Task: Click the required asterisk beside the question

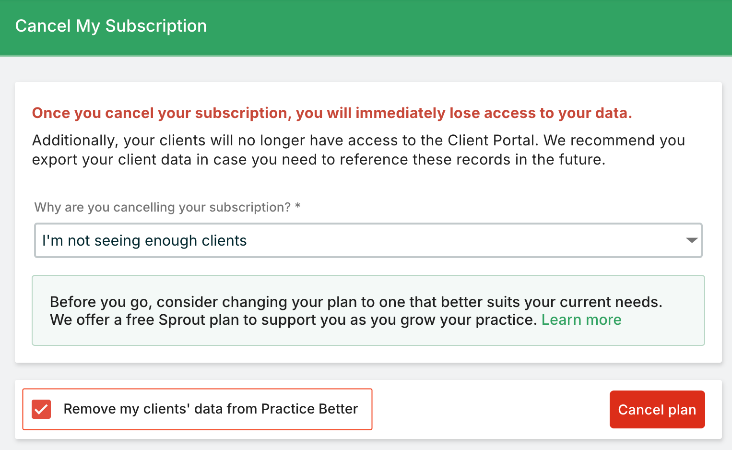Action: pyautogui.click(x=298, y=207)
